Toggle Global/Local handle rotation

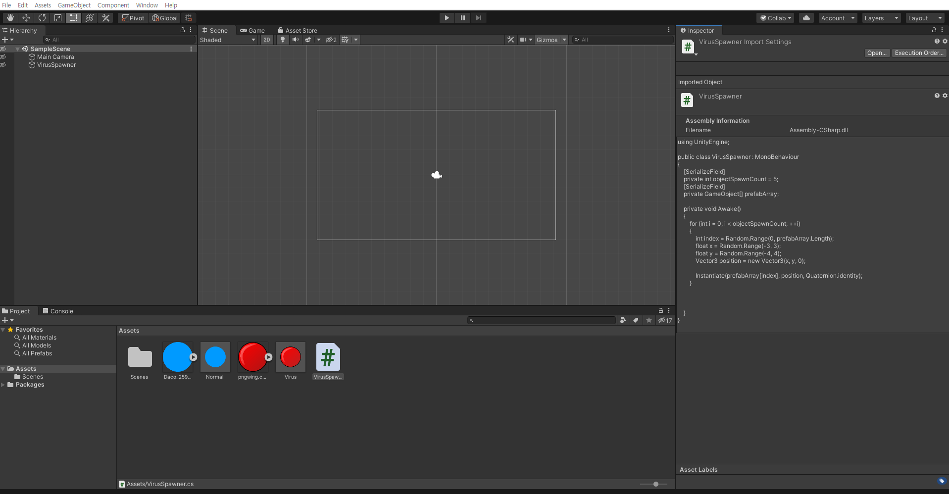[165, 18]
